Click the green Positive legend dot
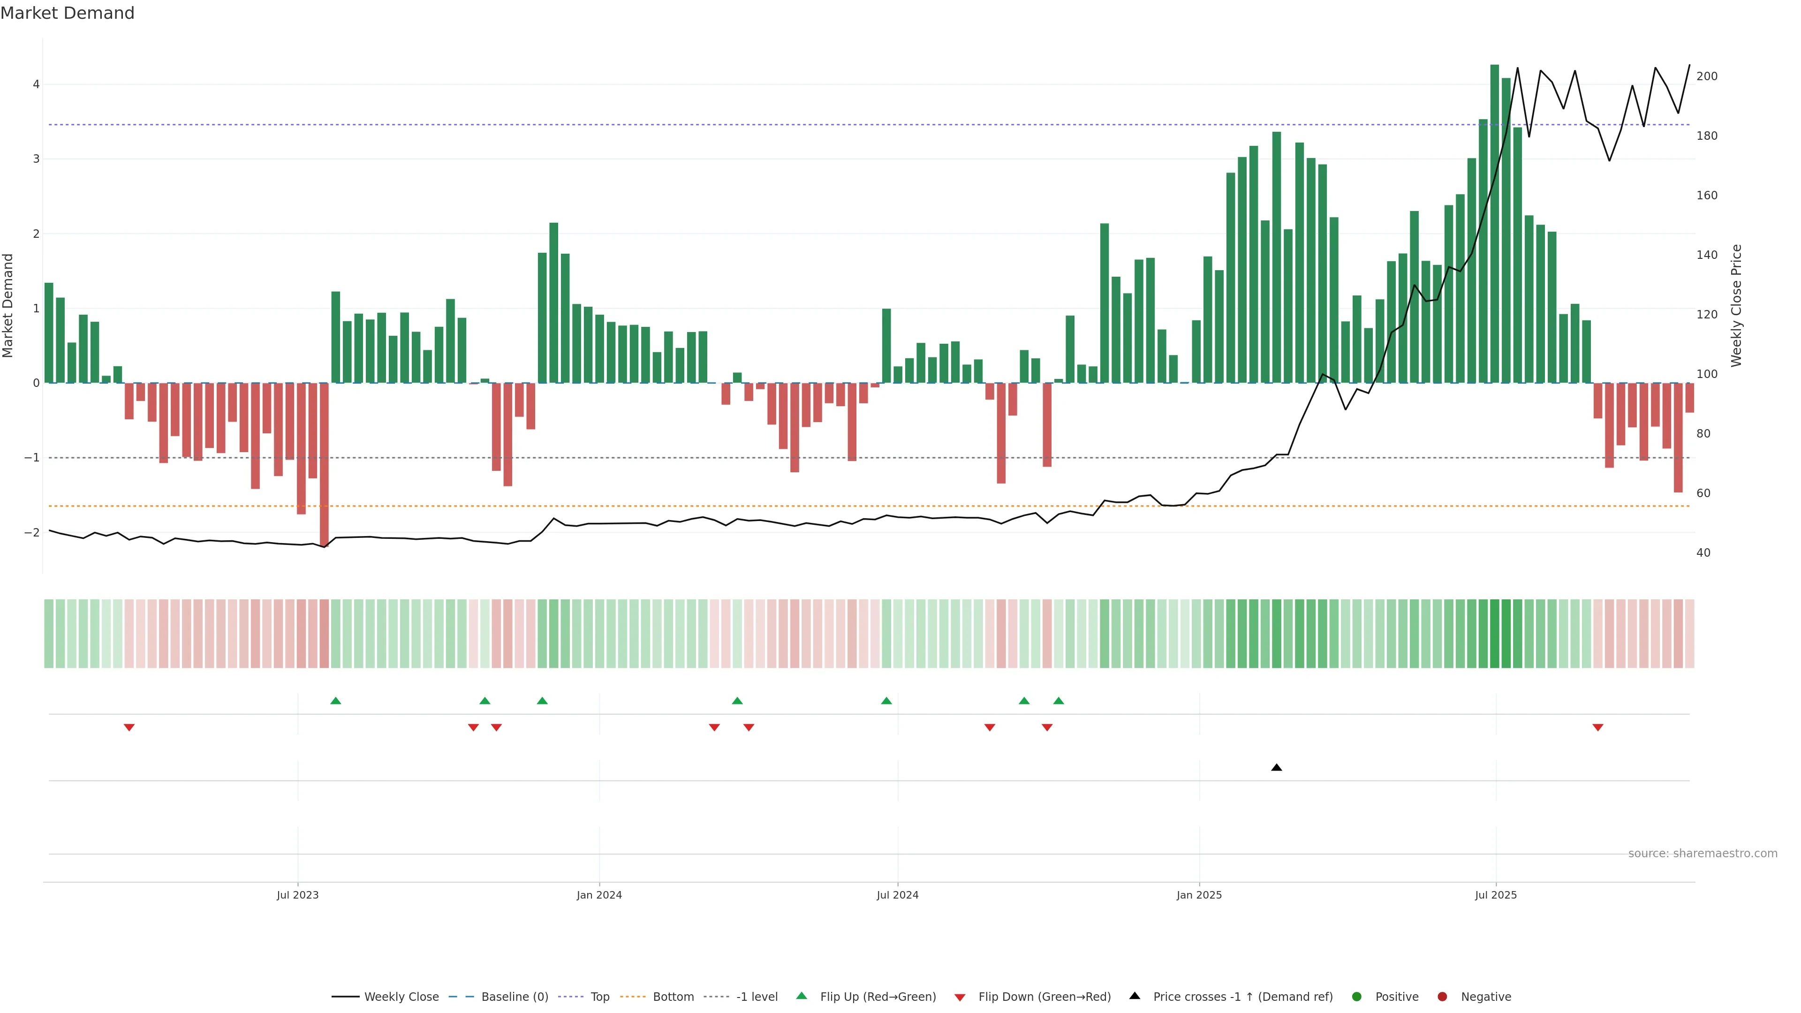Image resolution: width=1801 pixels, height=1013 pixels. click(x=1357, y=997)
